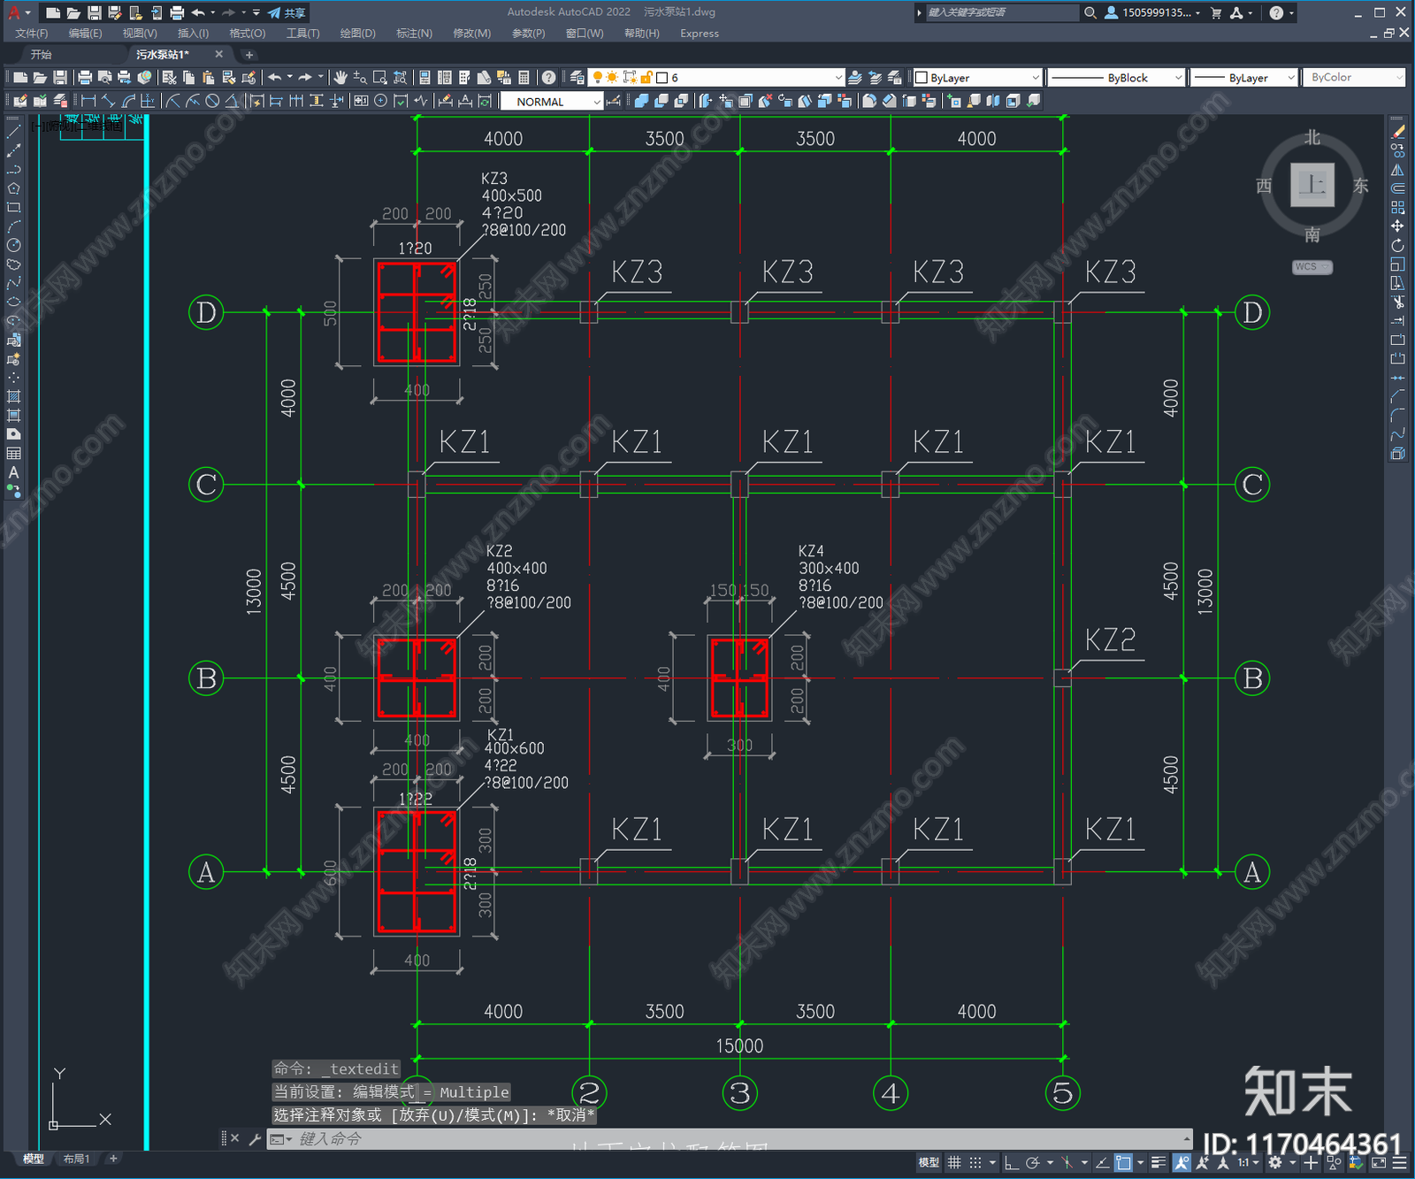Click the customization hamburger icon in status bar

(x=1398, y=1162)
